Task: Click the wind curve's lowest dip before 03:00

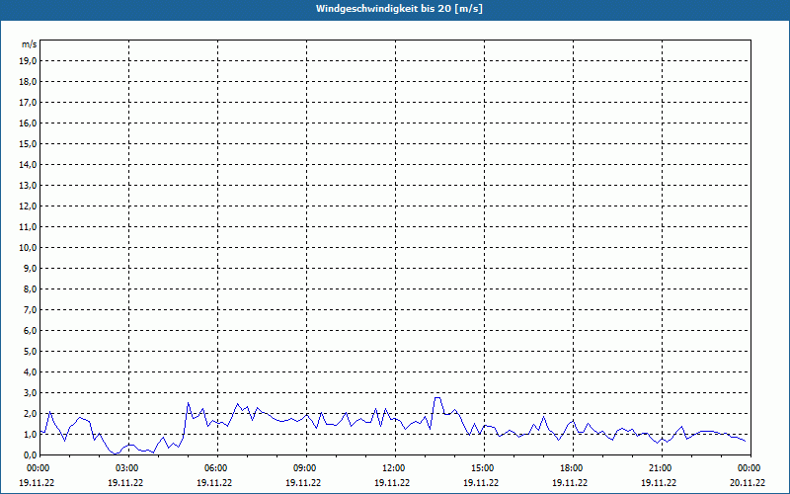Action: [114, 453]
